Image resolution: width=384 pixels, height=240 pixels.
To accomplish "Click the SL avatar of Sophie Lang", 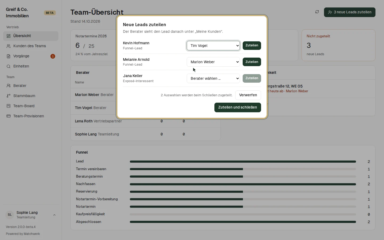I will click(x=10, y=215).
